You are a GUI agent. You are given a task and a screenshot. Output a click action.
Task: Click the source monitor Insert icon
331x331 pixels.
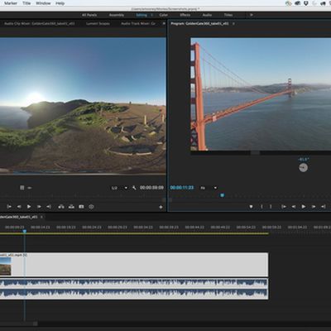(61, 207)
